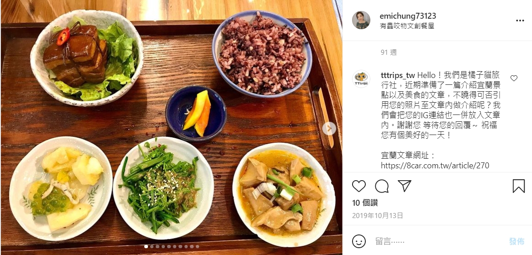532x255 pixels.
Task: Open comment bubble icon below post
Action: 382,186
